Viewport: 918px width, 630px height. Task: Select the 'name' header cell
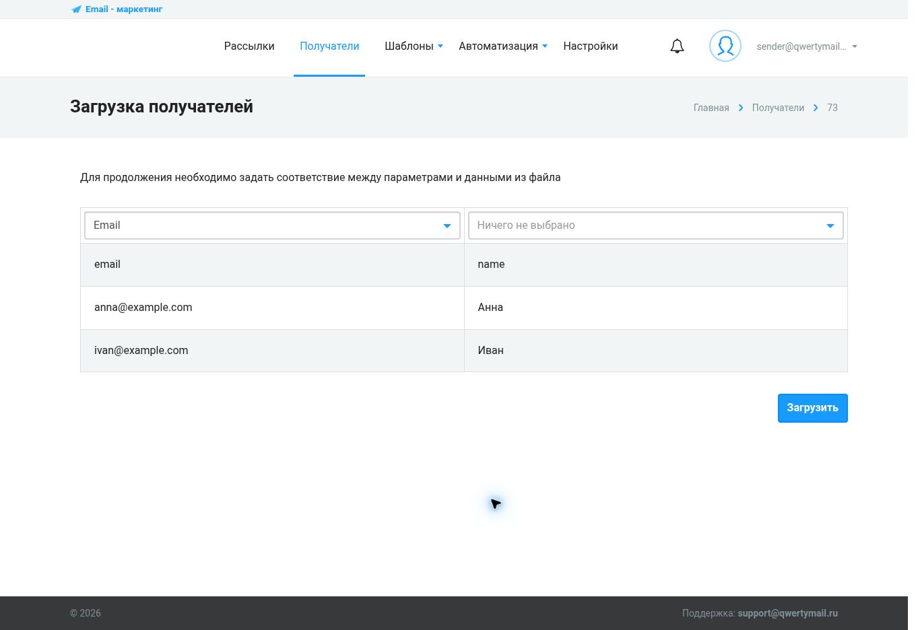pyautogui.click(x=655, y=265)
